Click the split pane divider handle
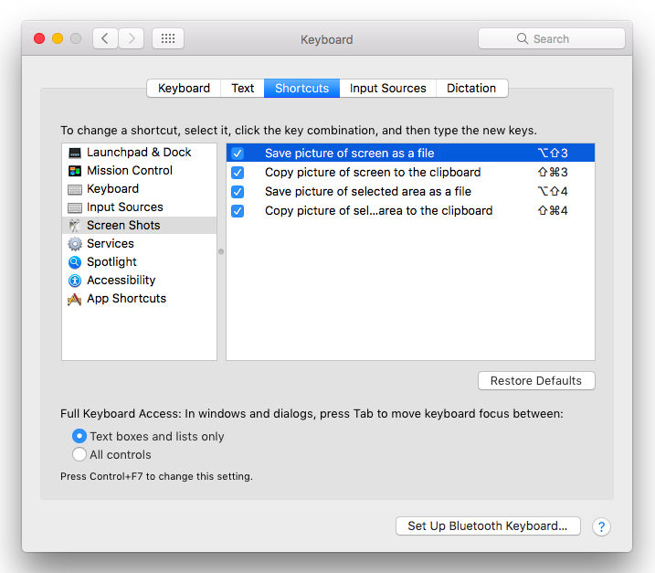655x573 pixels. [221, 251]
